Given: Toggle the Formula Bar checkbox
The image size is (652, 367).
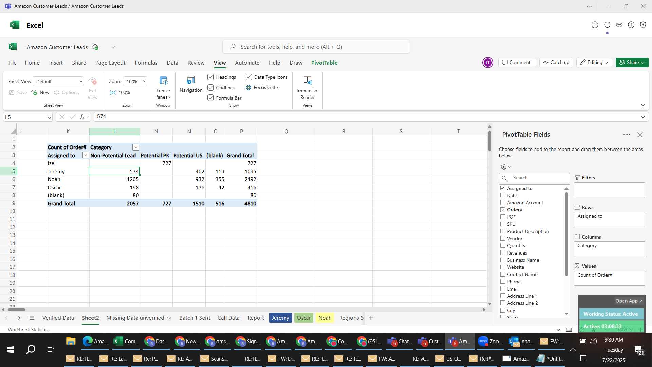Looking at the screenshot, I should 211,98.
